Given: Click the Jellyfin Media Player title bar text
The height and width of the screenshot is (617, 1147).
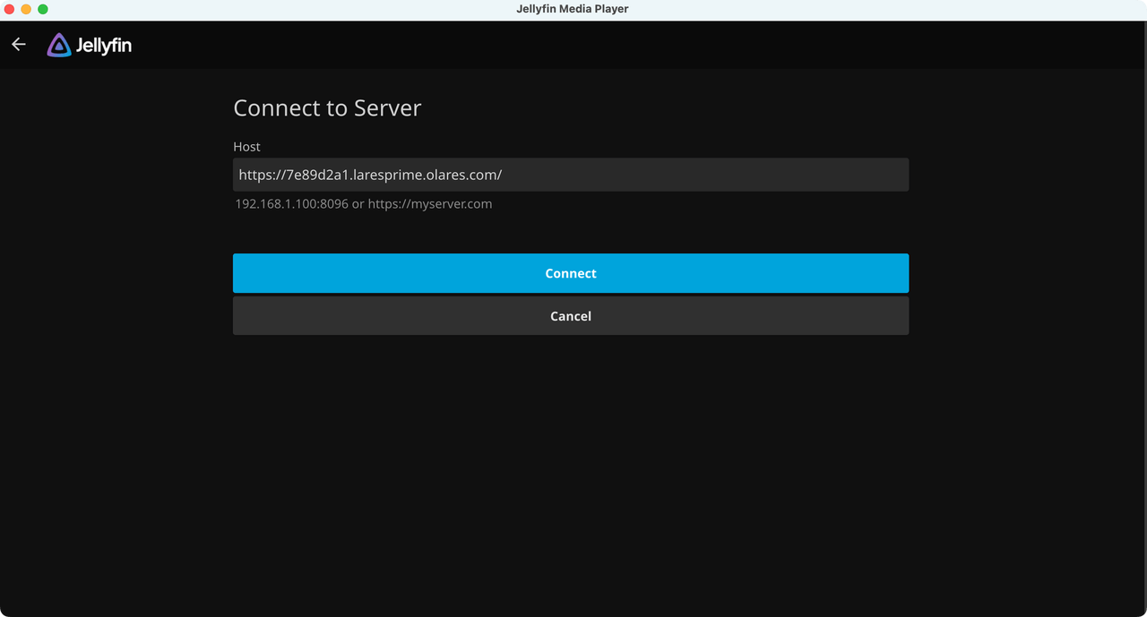Looking at the screenshot, I should (573, 8).
